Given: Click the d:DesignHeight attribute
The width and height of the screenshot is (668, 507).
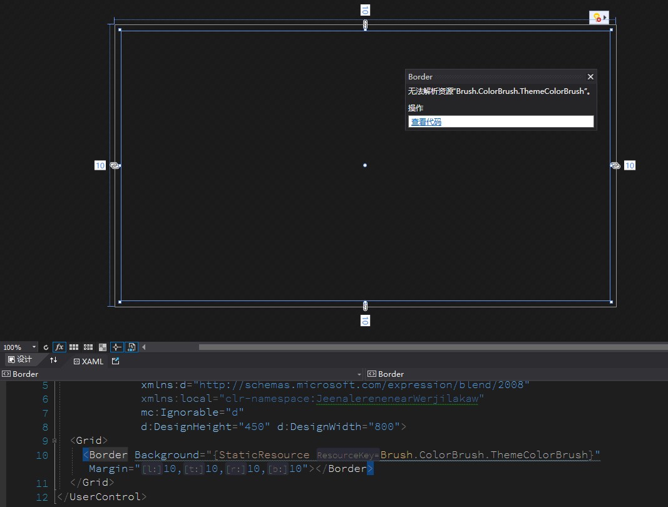Looking at the screenshot, I should (x=186, y=426).
